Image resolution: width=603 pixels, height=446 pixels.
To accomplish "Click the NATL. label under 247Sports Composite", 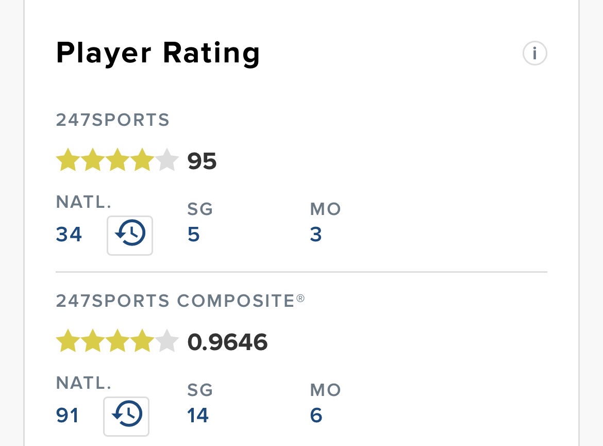I will click(x=83, y=383).
